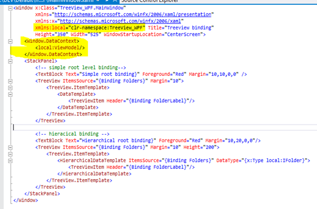317x209 pixels.
Task: Click the Margin="10,20,0,0" attribute
Action: (x=230, y=141)
